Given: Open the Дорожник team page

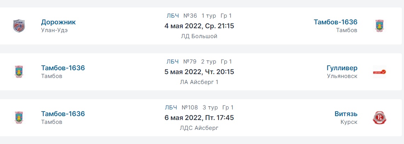Looking at the screenshot, I should 58,22.
